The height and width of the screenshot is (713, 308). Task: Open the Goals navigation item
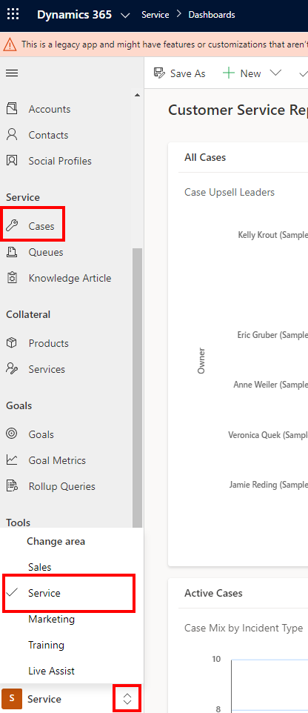(41, 434)
